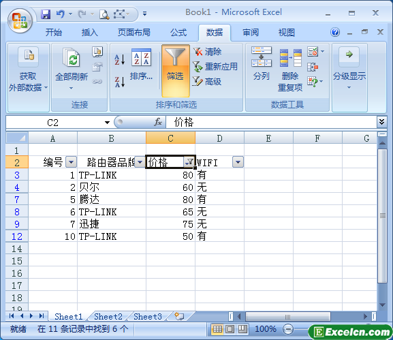
Task: Click the edit links chain icon
Action: coord(97,82)
